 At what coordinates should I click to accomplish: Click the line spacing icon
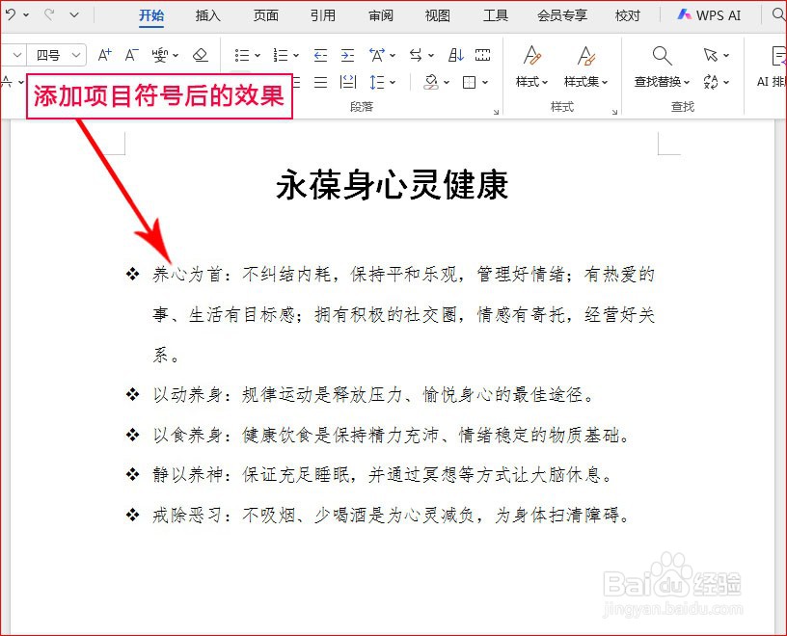click(x=380, y=81)
